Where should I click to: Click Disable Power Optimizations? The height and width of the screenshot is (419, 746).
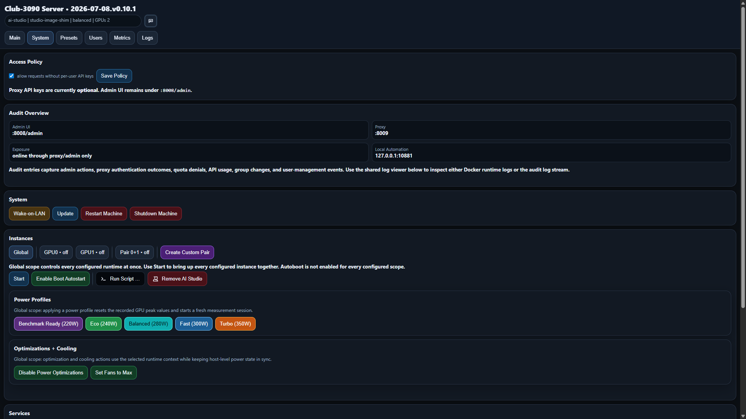51,373
